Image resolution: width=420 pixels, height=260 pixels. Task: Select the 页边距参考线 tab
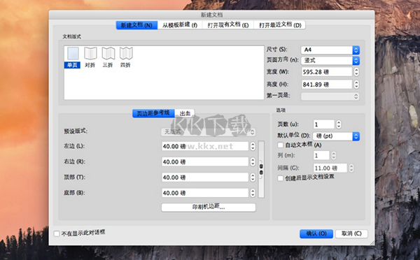[x=153, y=113]
